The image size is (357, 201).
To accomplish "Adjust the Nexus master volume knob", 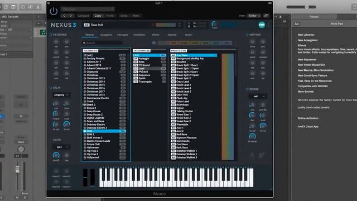I will [214, 23].
